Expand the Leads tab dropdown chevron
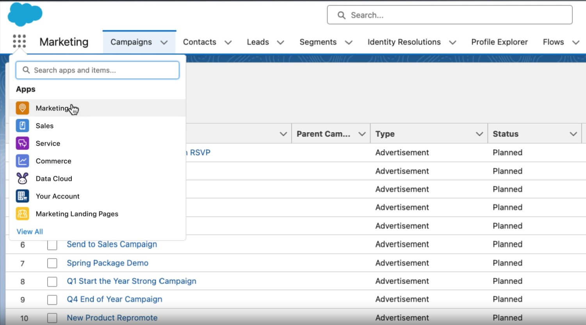Screen dimensions: 586x325 tap(280, 42)
